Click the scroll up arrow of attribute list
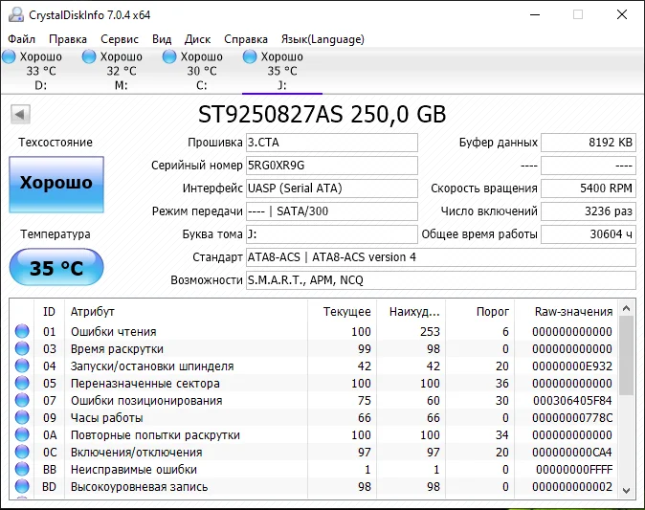Screen dimensions: 645x510 pyautogui.click(x=626, y=308)
